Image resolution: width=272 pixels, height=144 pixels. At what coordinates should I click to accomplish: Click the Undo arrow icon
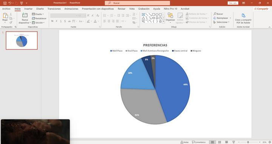[10, 3]
